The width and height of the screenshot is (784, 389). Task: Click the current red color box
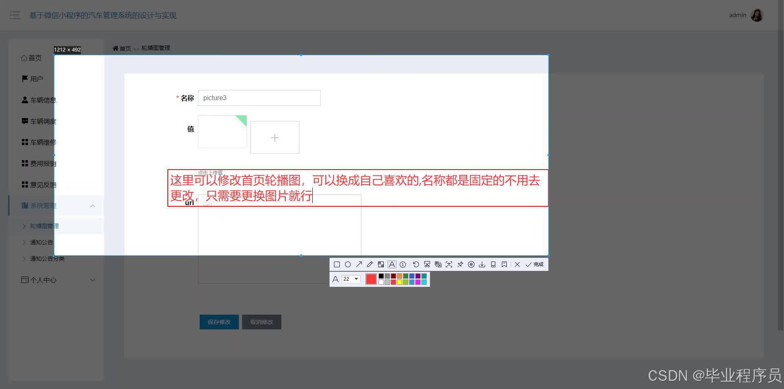[x=371, y=279]
